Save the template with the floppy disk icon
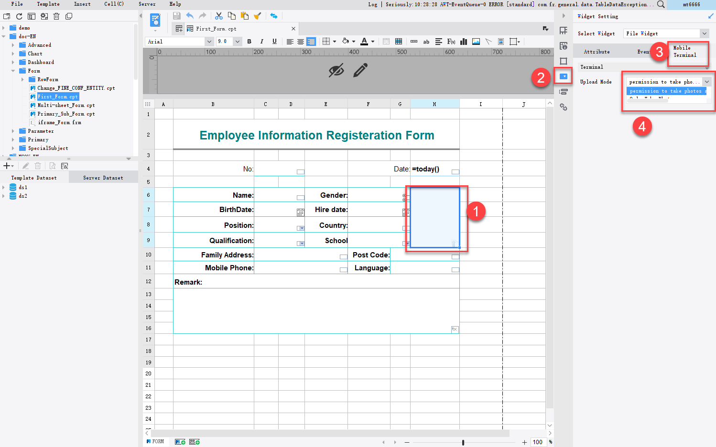The image size is (716, 447). tap(176, 16)
